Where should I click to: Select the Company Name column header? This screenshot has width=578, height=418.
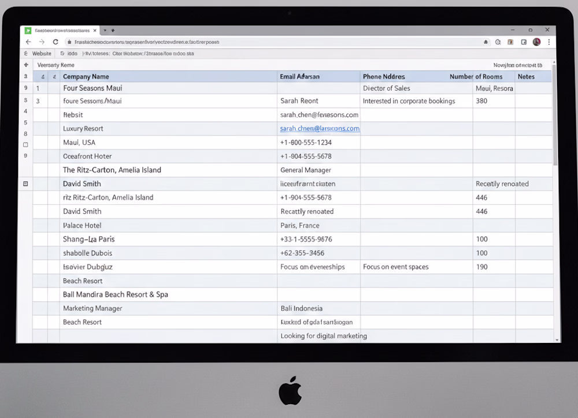click(168, 77)
